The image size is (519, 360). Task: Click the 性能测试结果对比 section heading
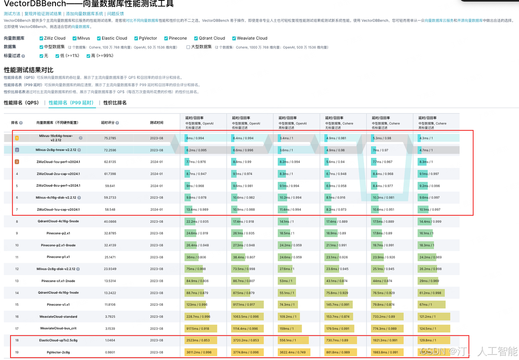pyautogui.click(x=28, y=70)
